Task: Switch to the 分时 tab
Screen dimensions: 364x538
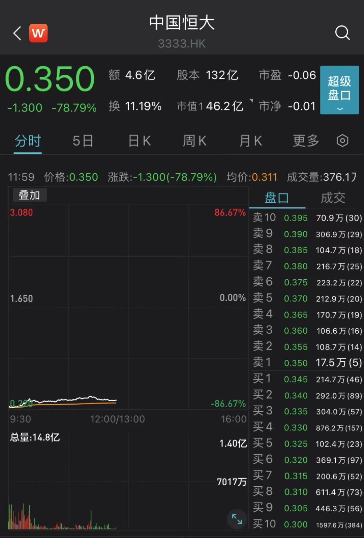Action: pos(28,141)
